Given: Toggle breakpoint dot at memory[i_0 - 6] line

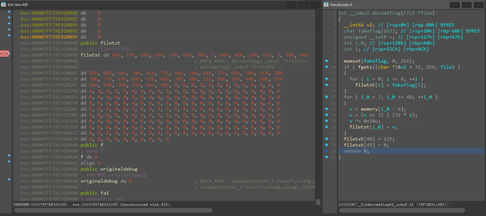Looking at the screenshot, I should coord(326,109).
